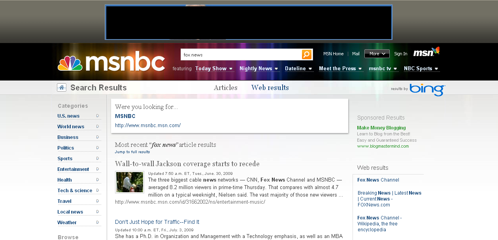Screen dimensions: 498x240
Task: Click the arrow icon next to Entertainment
Action: [98, 169]
